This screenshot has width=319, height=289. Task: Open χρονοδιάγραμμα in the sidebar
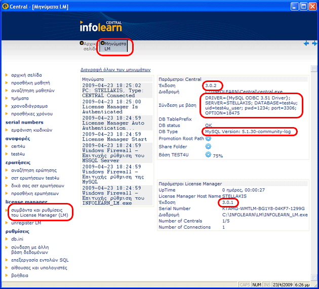(x=29, y=106)
